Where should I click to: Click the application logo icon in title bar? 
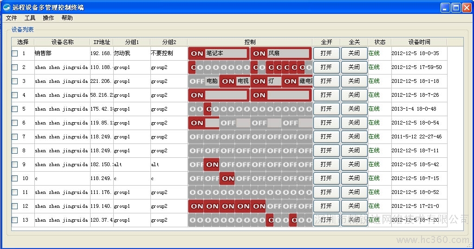[6, 7]
